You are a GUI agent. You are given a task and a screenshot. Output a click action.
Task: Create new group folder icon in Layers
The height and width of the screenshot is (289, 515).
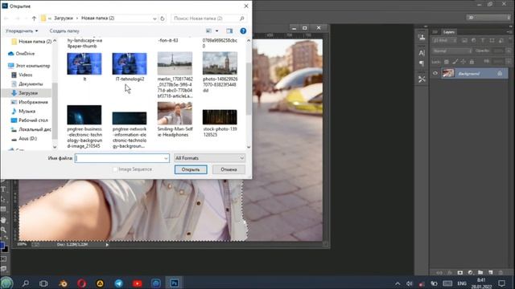click(x=480, y=273)
